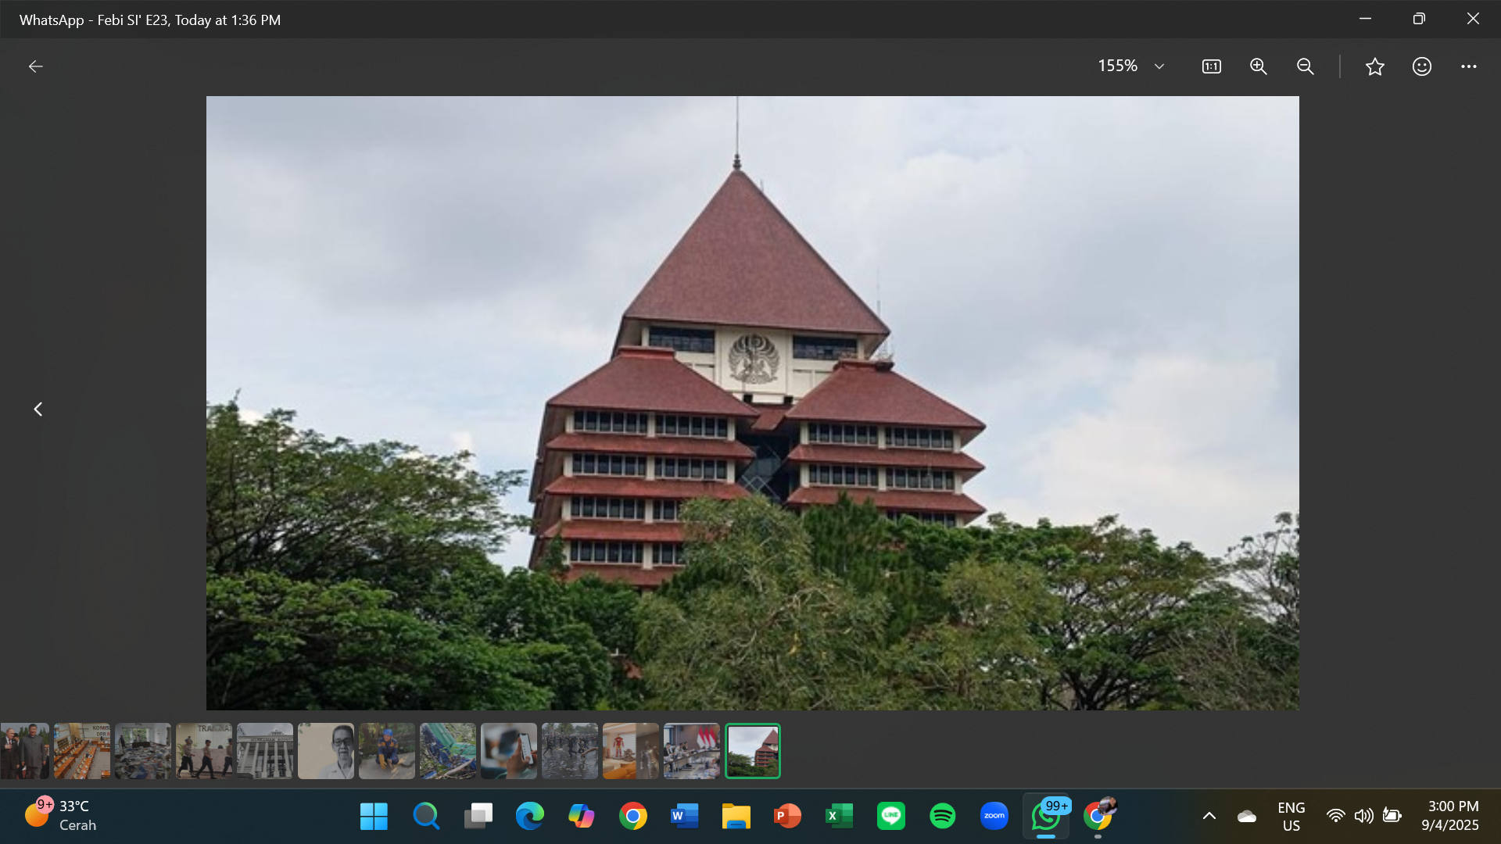Image resolution: width=1501 pixels, height=844 pixels.
Task: Open OneDrive cloud status icon
Action: [x=1247, y=816]
